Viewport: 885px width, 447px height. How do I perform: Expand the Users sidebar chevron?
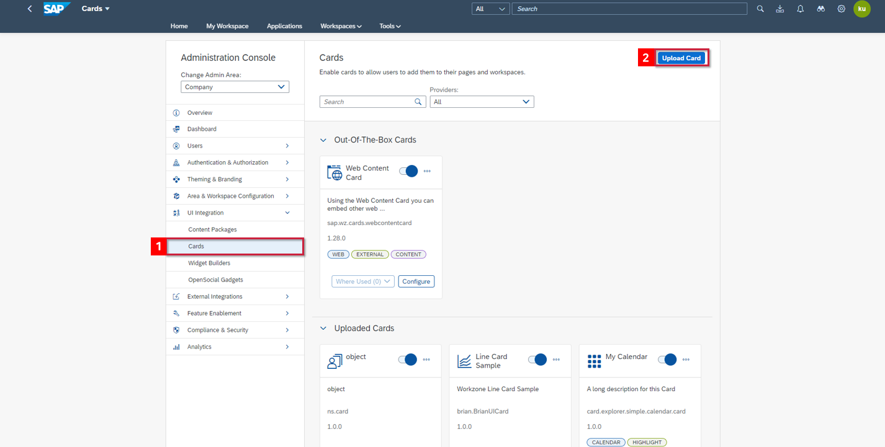[x=287, y=146]
